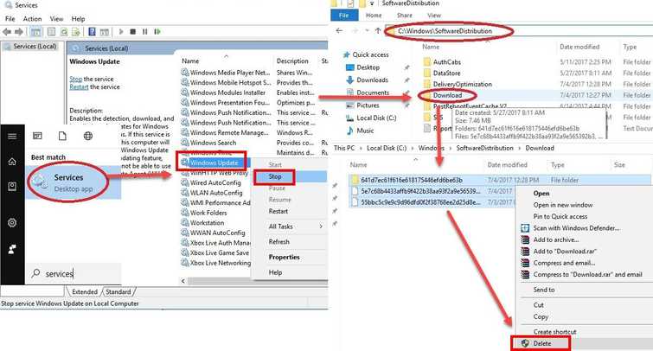Sort services by the Name column header
This screenshot has height=351, width=653.
coord(190,61)
